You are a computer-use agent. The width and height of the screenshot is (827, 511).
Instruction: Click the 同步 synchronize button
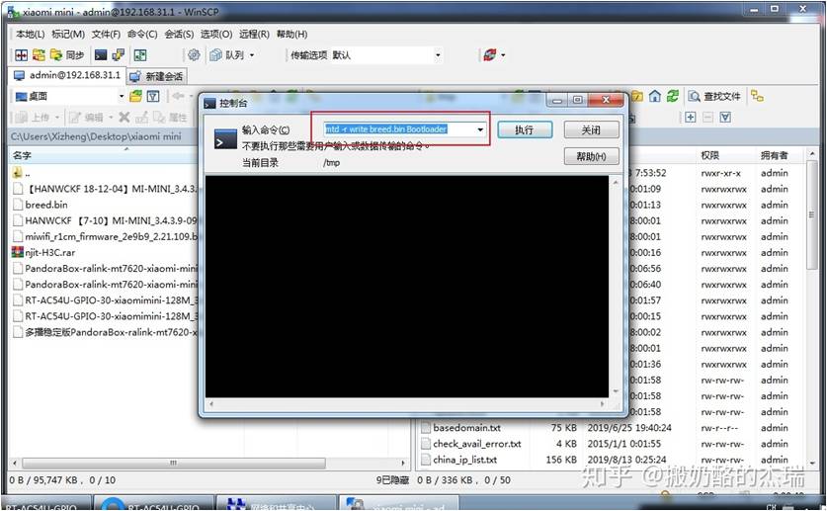click(67, 54)
